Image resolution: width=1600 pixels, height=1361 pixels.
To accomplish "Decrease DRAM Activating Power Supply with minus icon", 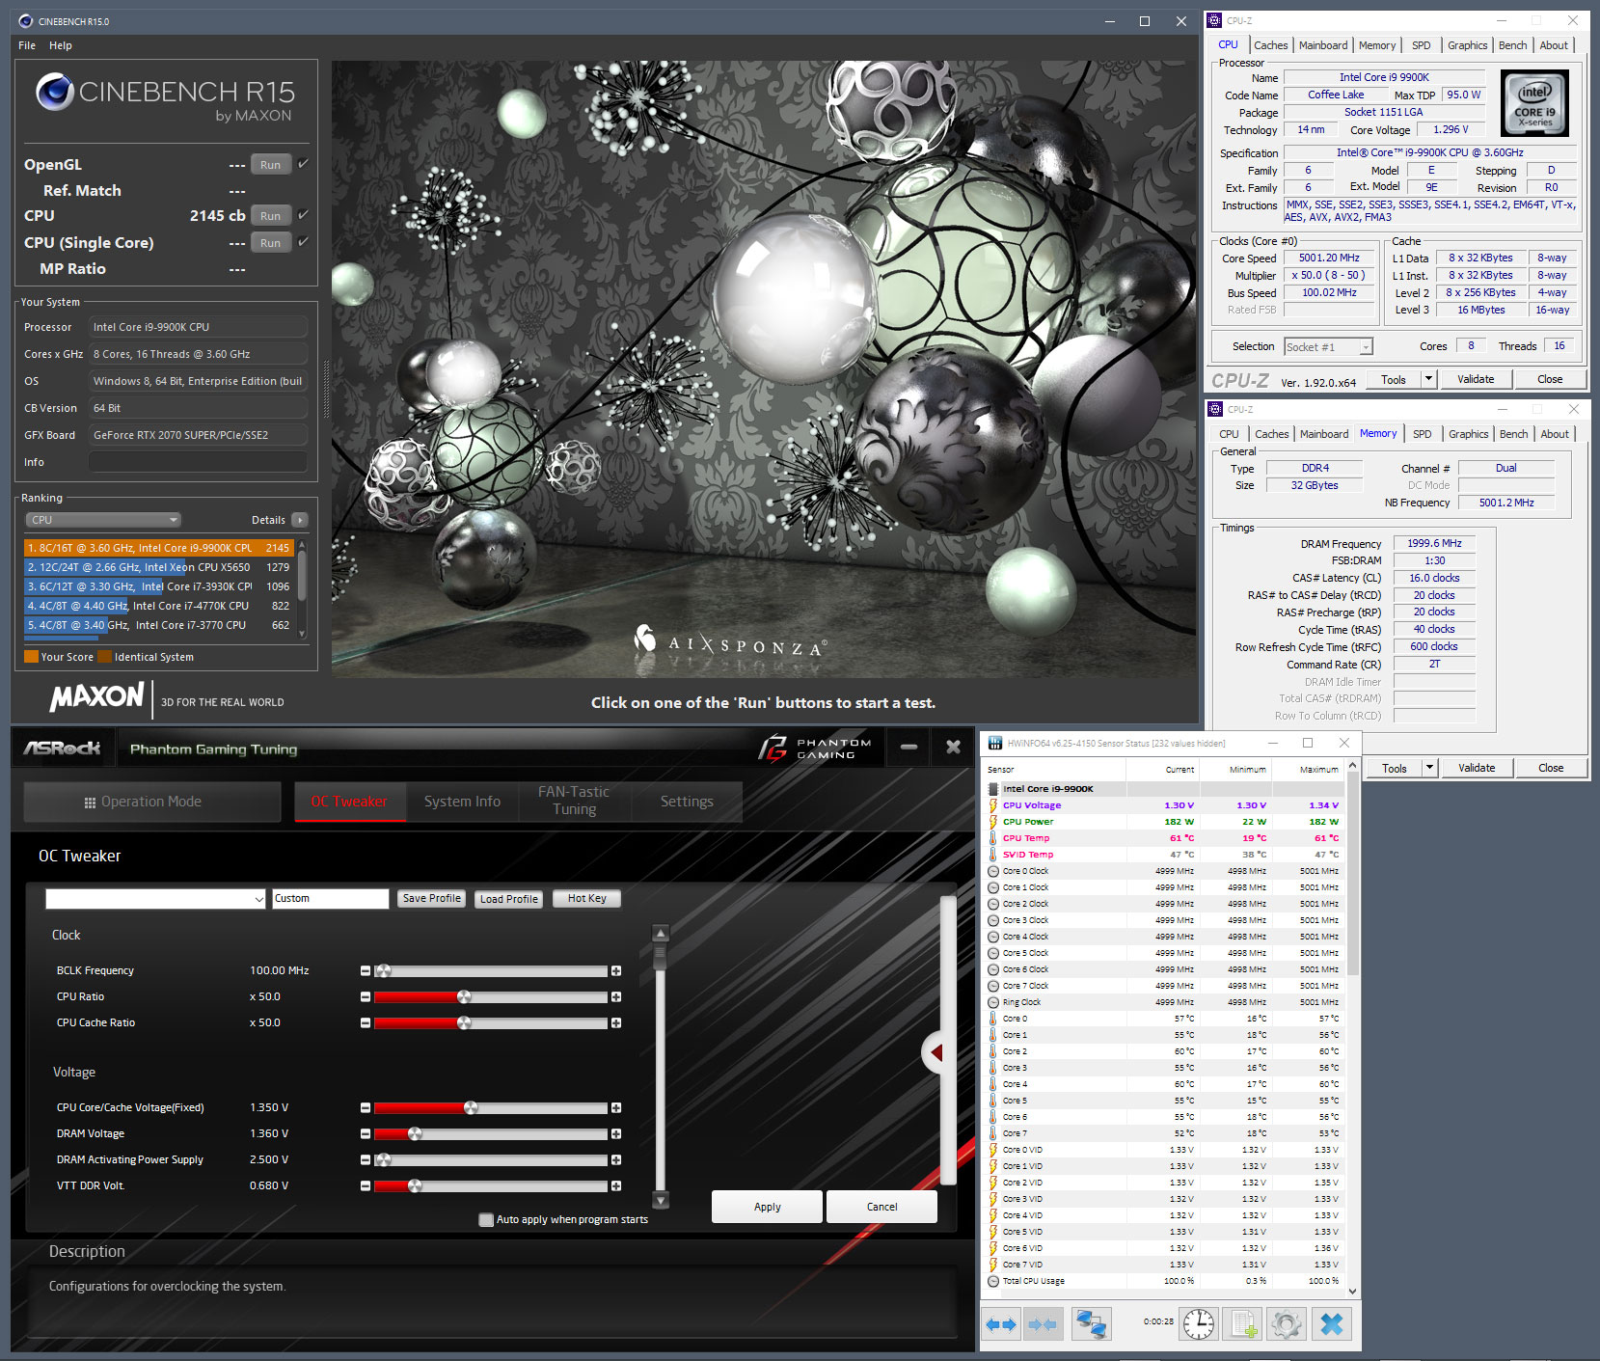I will coord(366,1159).
